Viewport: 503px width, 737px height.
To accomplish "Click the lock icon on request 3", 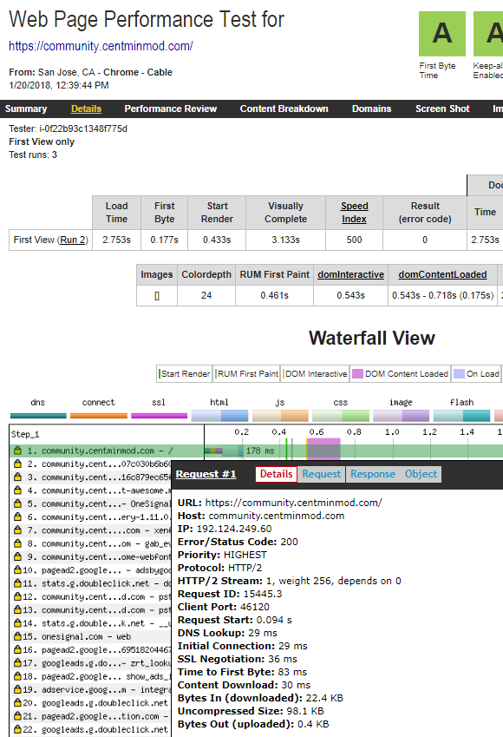I will 17,477.
